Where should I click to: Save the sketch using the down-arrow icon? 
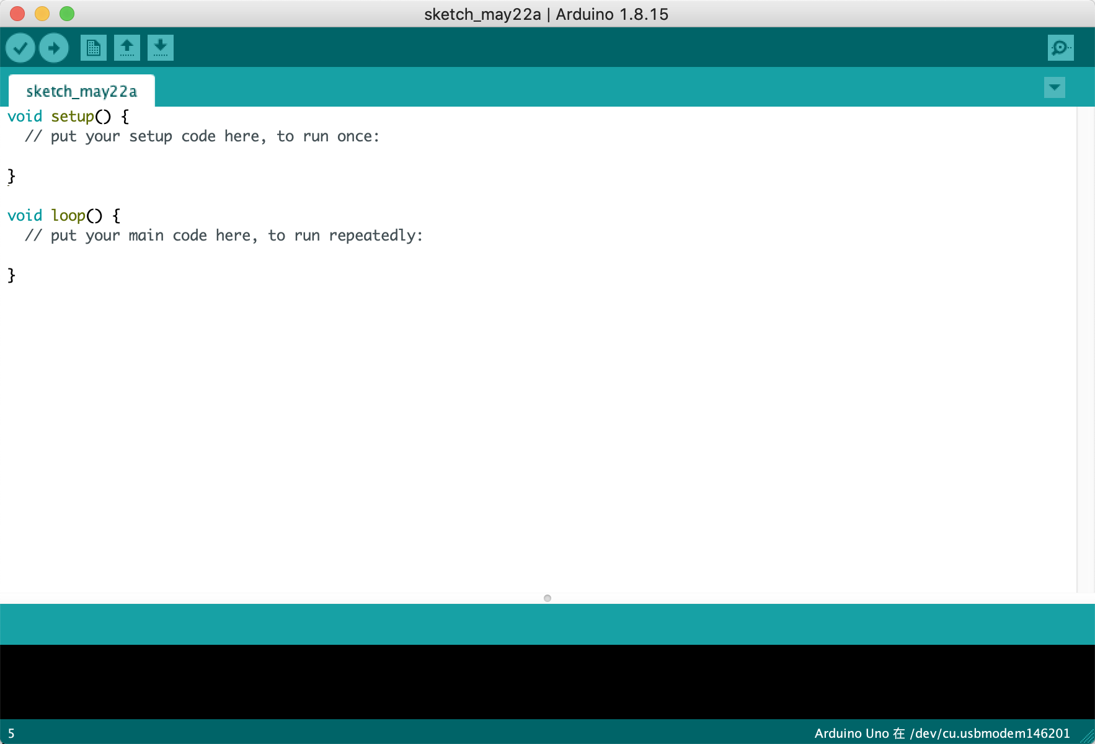point(161,48)
